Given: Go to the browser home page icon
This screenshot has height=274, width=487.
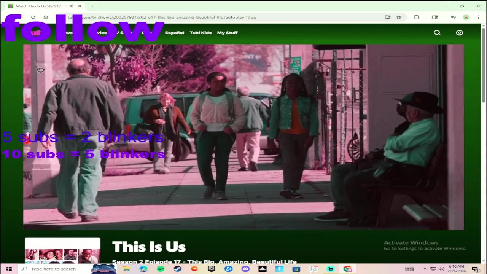Looking at the screenshot, I should click(x=46, y=17).
